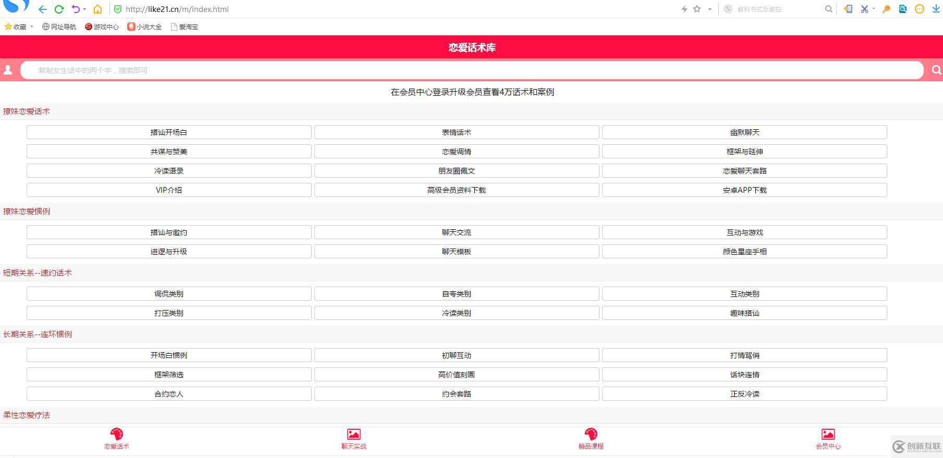
Task: Click the 恋爱话术库 page title
Action: (x=472, y=47)
